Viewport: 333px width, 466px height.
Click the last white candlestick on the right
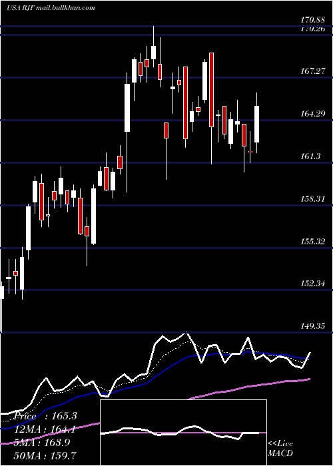click(x=256, y=124)
